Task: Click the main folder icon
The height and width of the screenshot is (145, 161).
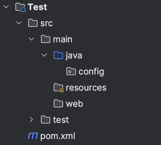Action: point(46,39)
